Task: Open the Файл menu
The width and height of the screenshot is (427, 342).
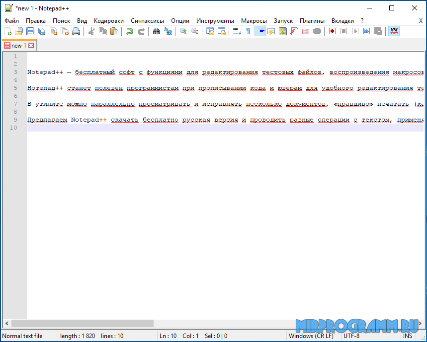Action: [12, 21]
